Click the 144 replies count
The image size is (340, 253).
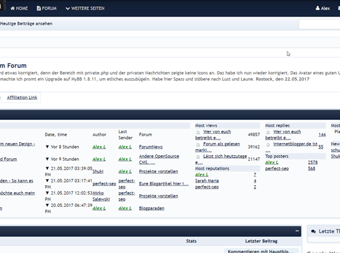[322, 135]
